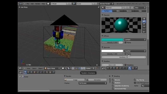
Task: Open Data link dropdown
Action: (x=140, y=8)
